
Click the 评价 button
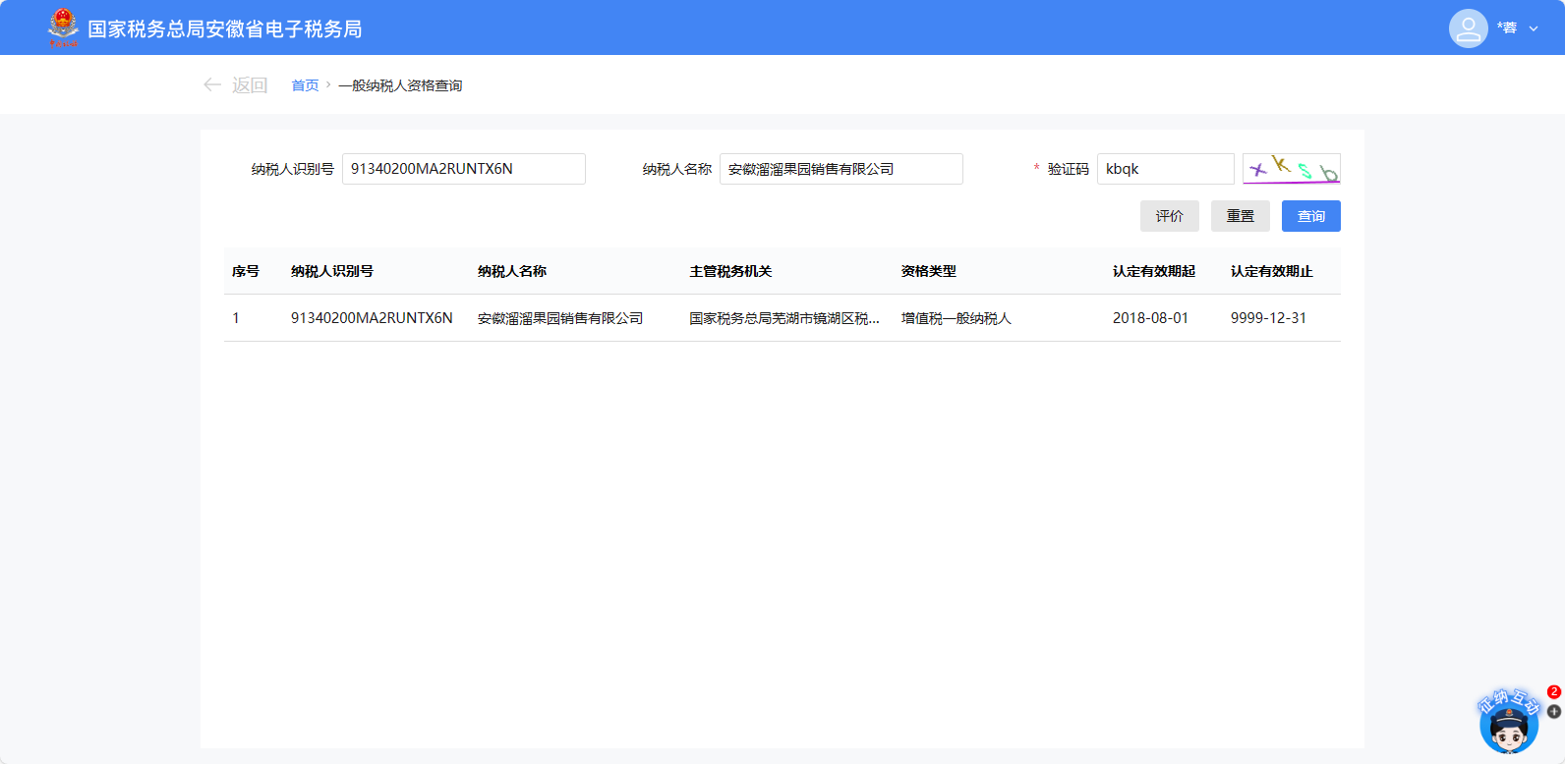coord(1169,216)
